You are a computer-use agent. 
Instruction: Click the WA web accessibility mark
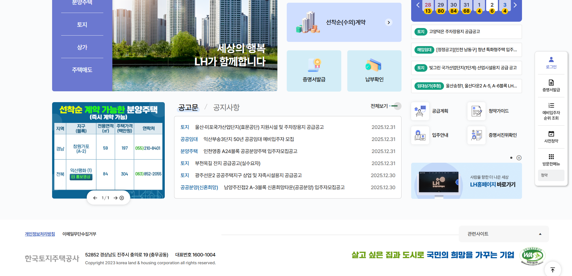coord(533,256)
